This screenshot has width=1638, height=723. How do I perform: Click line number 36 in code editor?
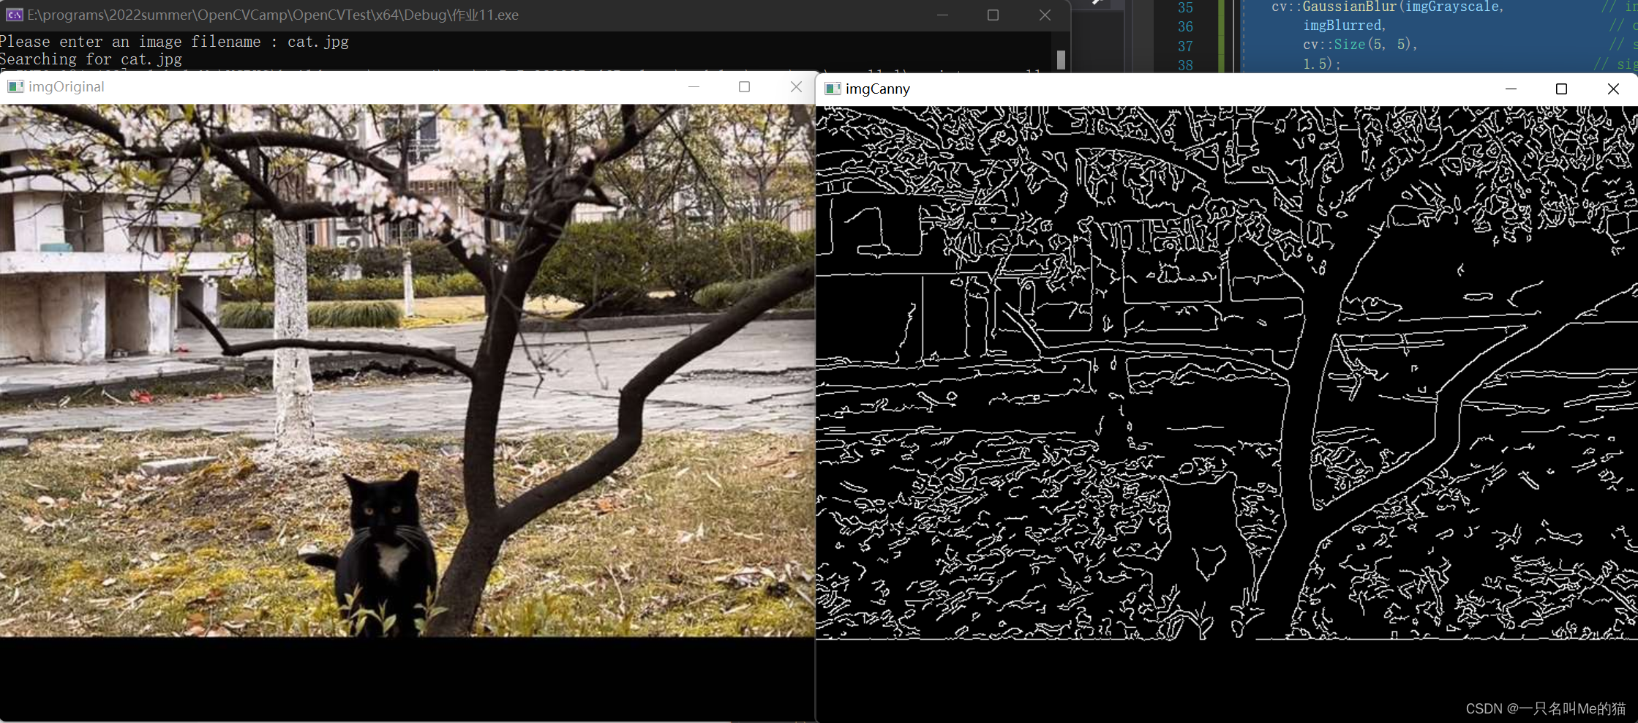1185,26
